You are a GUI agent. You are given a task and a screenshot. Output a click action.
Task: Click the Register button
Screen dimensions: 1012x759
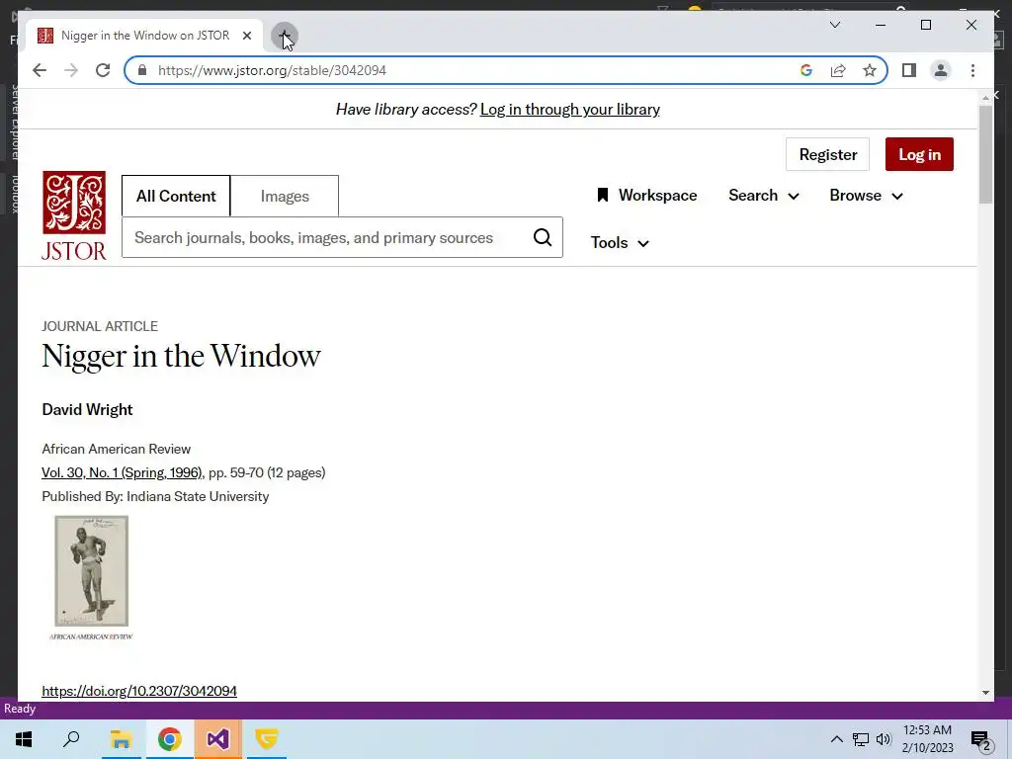coord(827,154)
